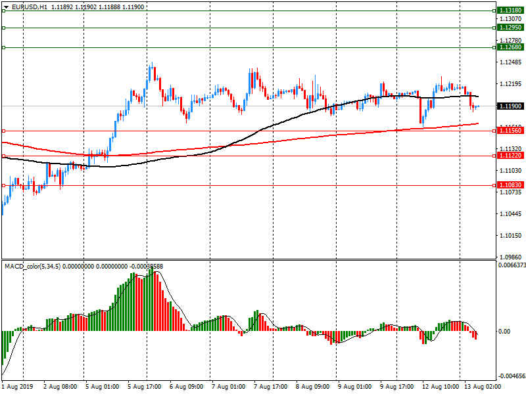
Task: Click the 5 Aug 17:00 time label
Action: [145, 387]
